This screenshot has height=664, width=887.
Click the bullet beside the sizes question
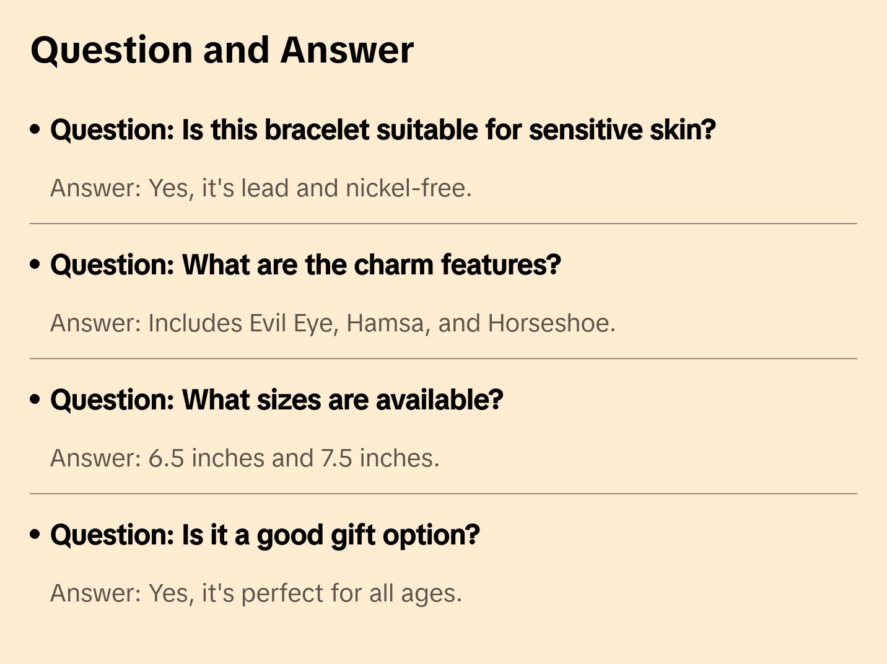[x=35, y=400]
